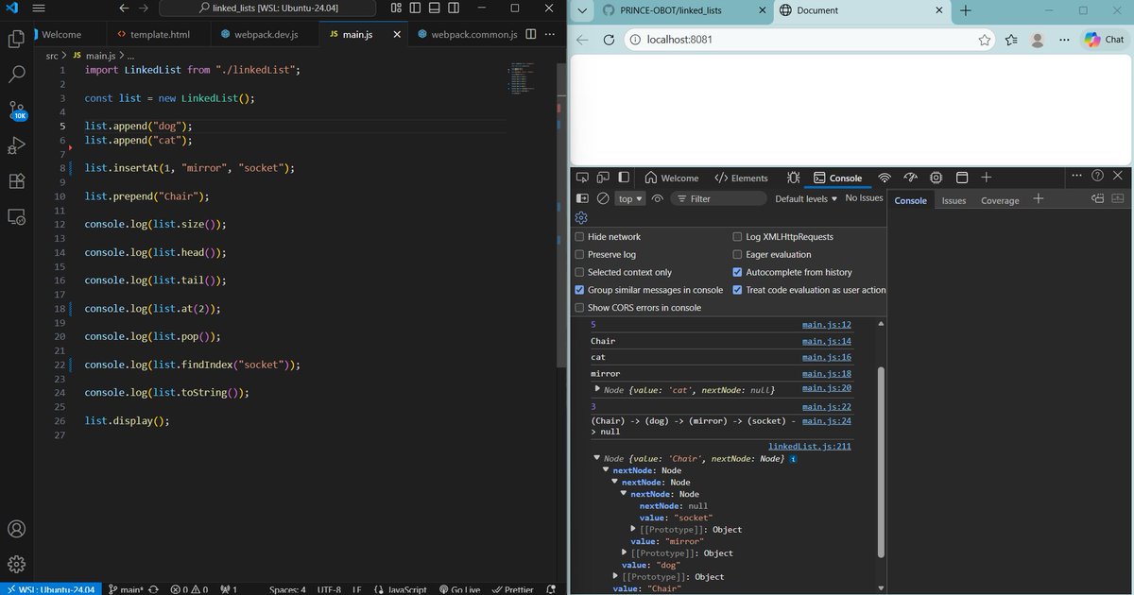The width and height of the screenshot is (1134, 595).
Task: Open the Explorer view in VS Code
Action: point(16,39)
